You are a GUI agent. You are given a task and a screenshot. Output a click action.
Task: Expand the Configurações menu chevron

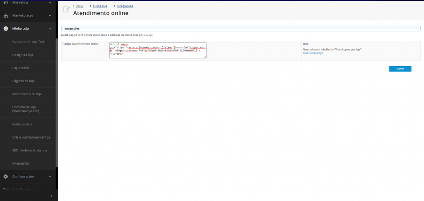tap(50, 177)
